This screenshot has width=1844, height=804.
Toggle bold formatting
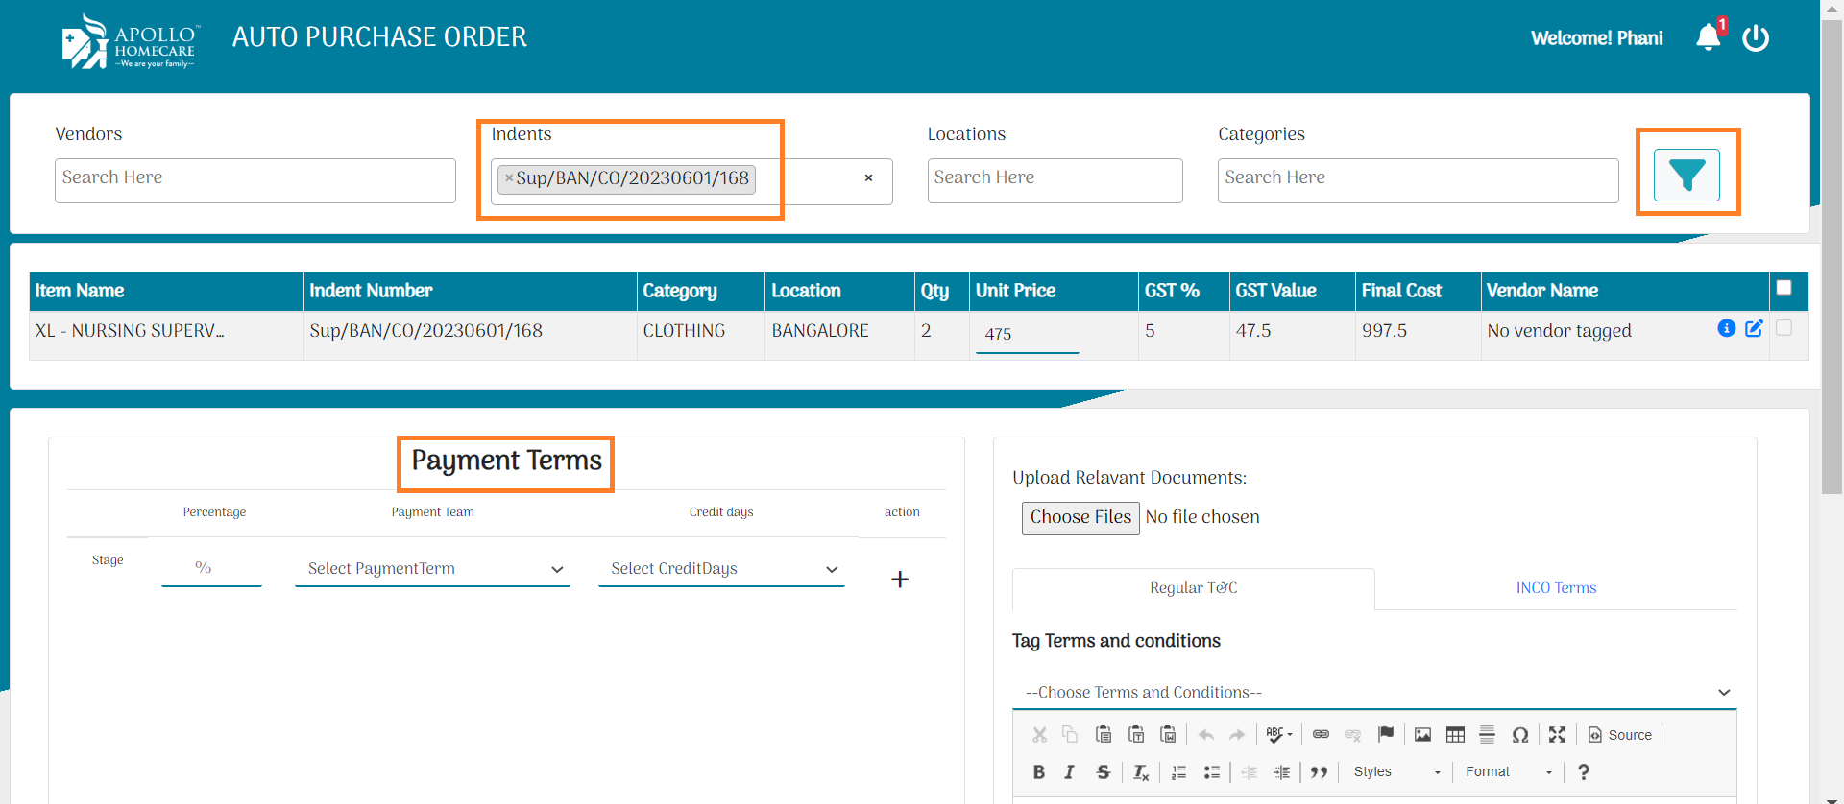(1038, 772)
